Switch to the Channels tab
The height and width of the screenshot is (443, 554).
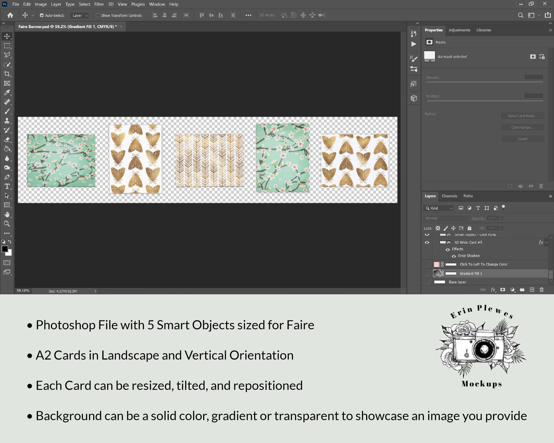point(449,196)
